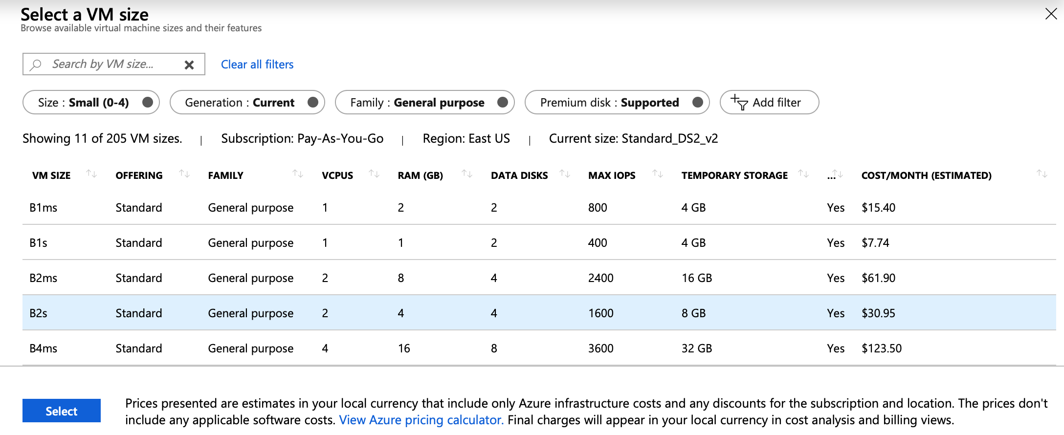This screenshot has height=435, width=1064.
Task: Click the Offering column sort arrows
Action: (x=184, y=174)
